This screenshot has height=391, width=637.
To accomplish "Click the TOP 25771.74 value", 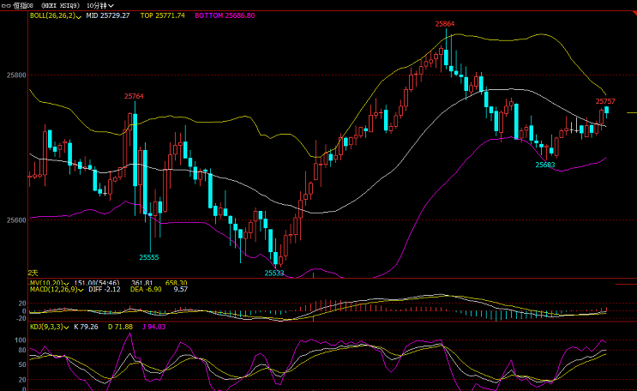I will pos(163,15).
